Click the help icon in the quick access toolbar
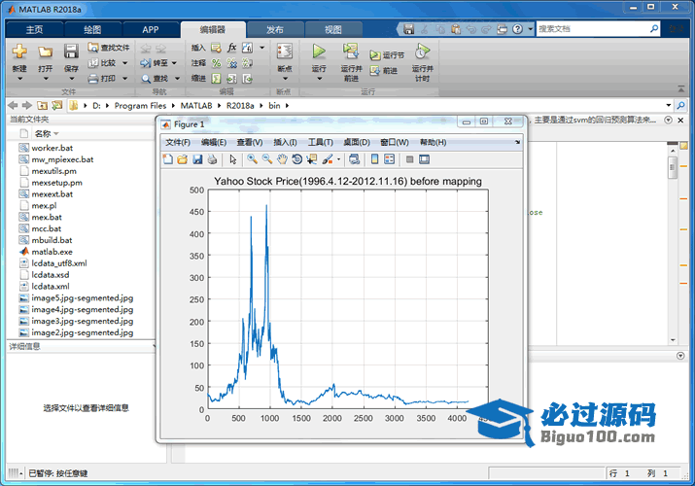The image size is (695, 486). [517, 29]
